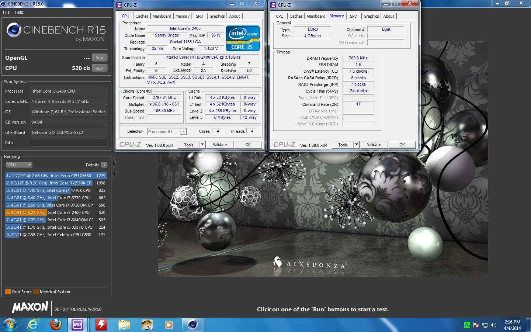Click the Core Speed 3797.61 MHz value
This screenshot has width=531, height=332.
pyautogui.click(x=164, y=98)
